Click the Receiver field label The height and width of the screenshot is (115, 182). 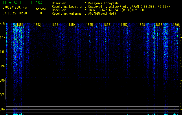tap(59, 10)
